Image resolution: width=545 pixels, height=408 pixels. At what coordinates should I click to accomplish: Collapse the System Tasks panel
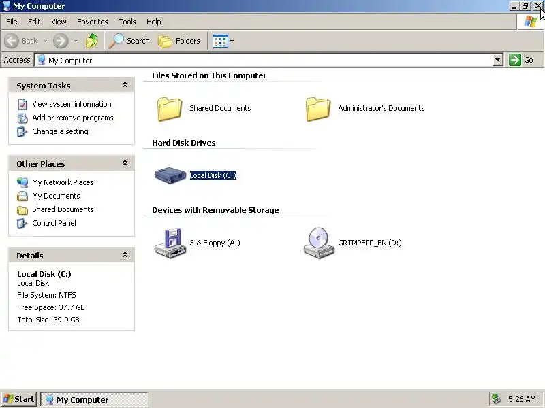[x=125, y=84]
